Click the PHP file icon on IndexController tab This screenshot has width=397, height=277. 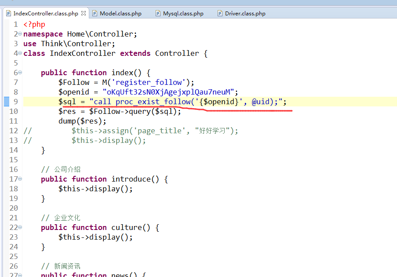[8, 14]
